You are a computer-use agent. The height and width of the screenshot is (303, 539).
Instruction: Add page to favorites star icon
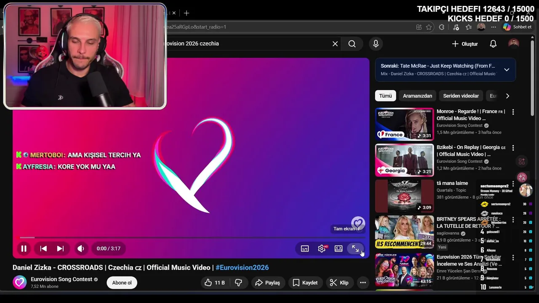(x=429, y=27)
